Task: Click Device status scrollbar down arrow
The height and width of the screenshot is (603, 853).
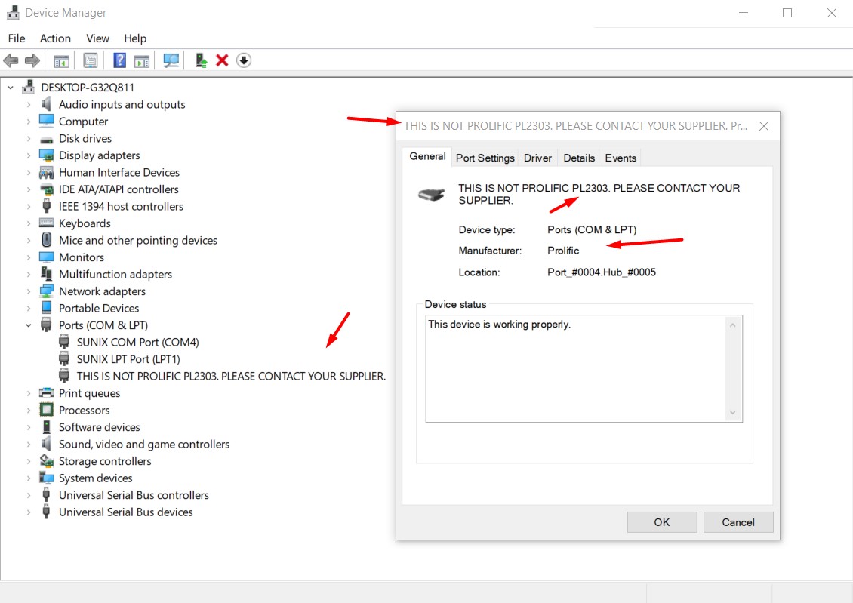Action: click(x=733, y=412)
